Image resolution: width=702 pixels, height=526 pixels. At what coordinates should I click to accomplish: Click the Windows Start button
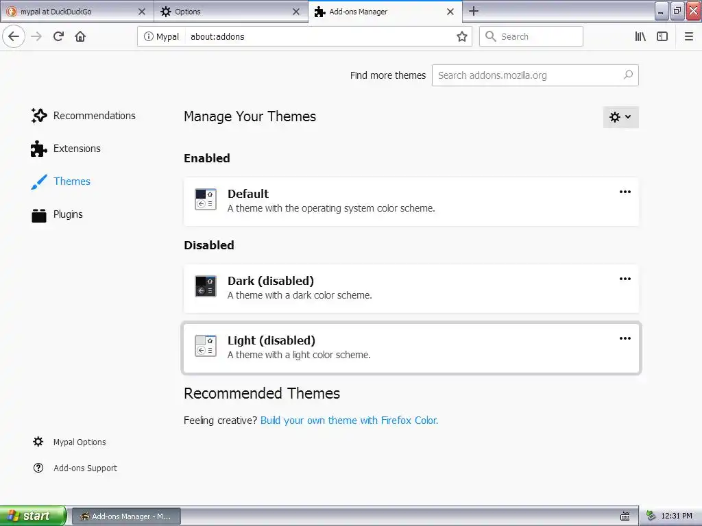pyautogui.click(x=33, y=516)
